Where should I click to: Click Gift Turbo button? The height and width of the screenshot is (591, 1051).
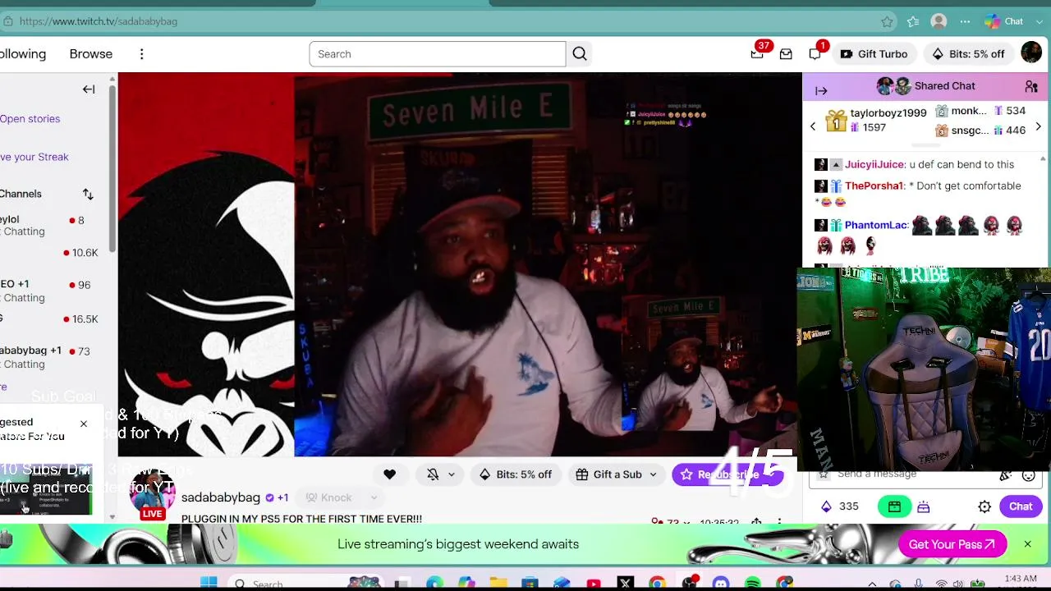(x=874, y=54)
